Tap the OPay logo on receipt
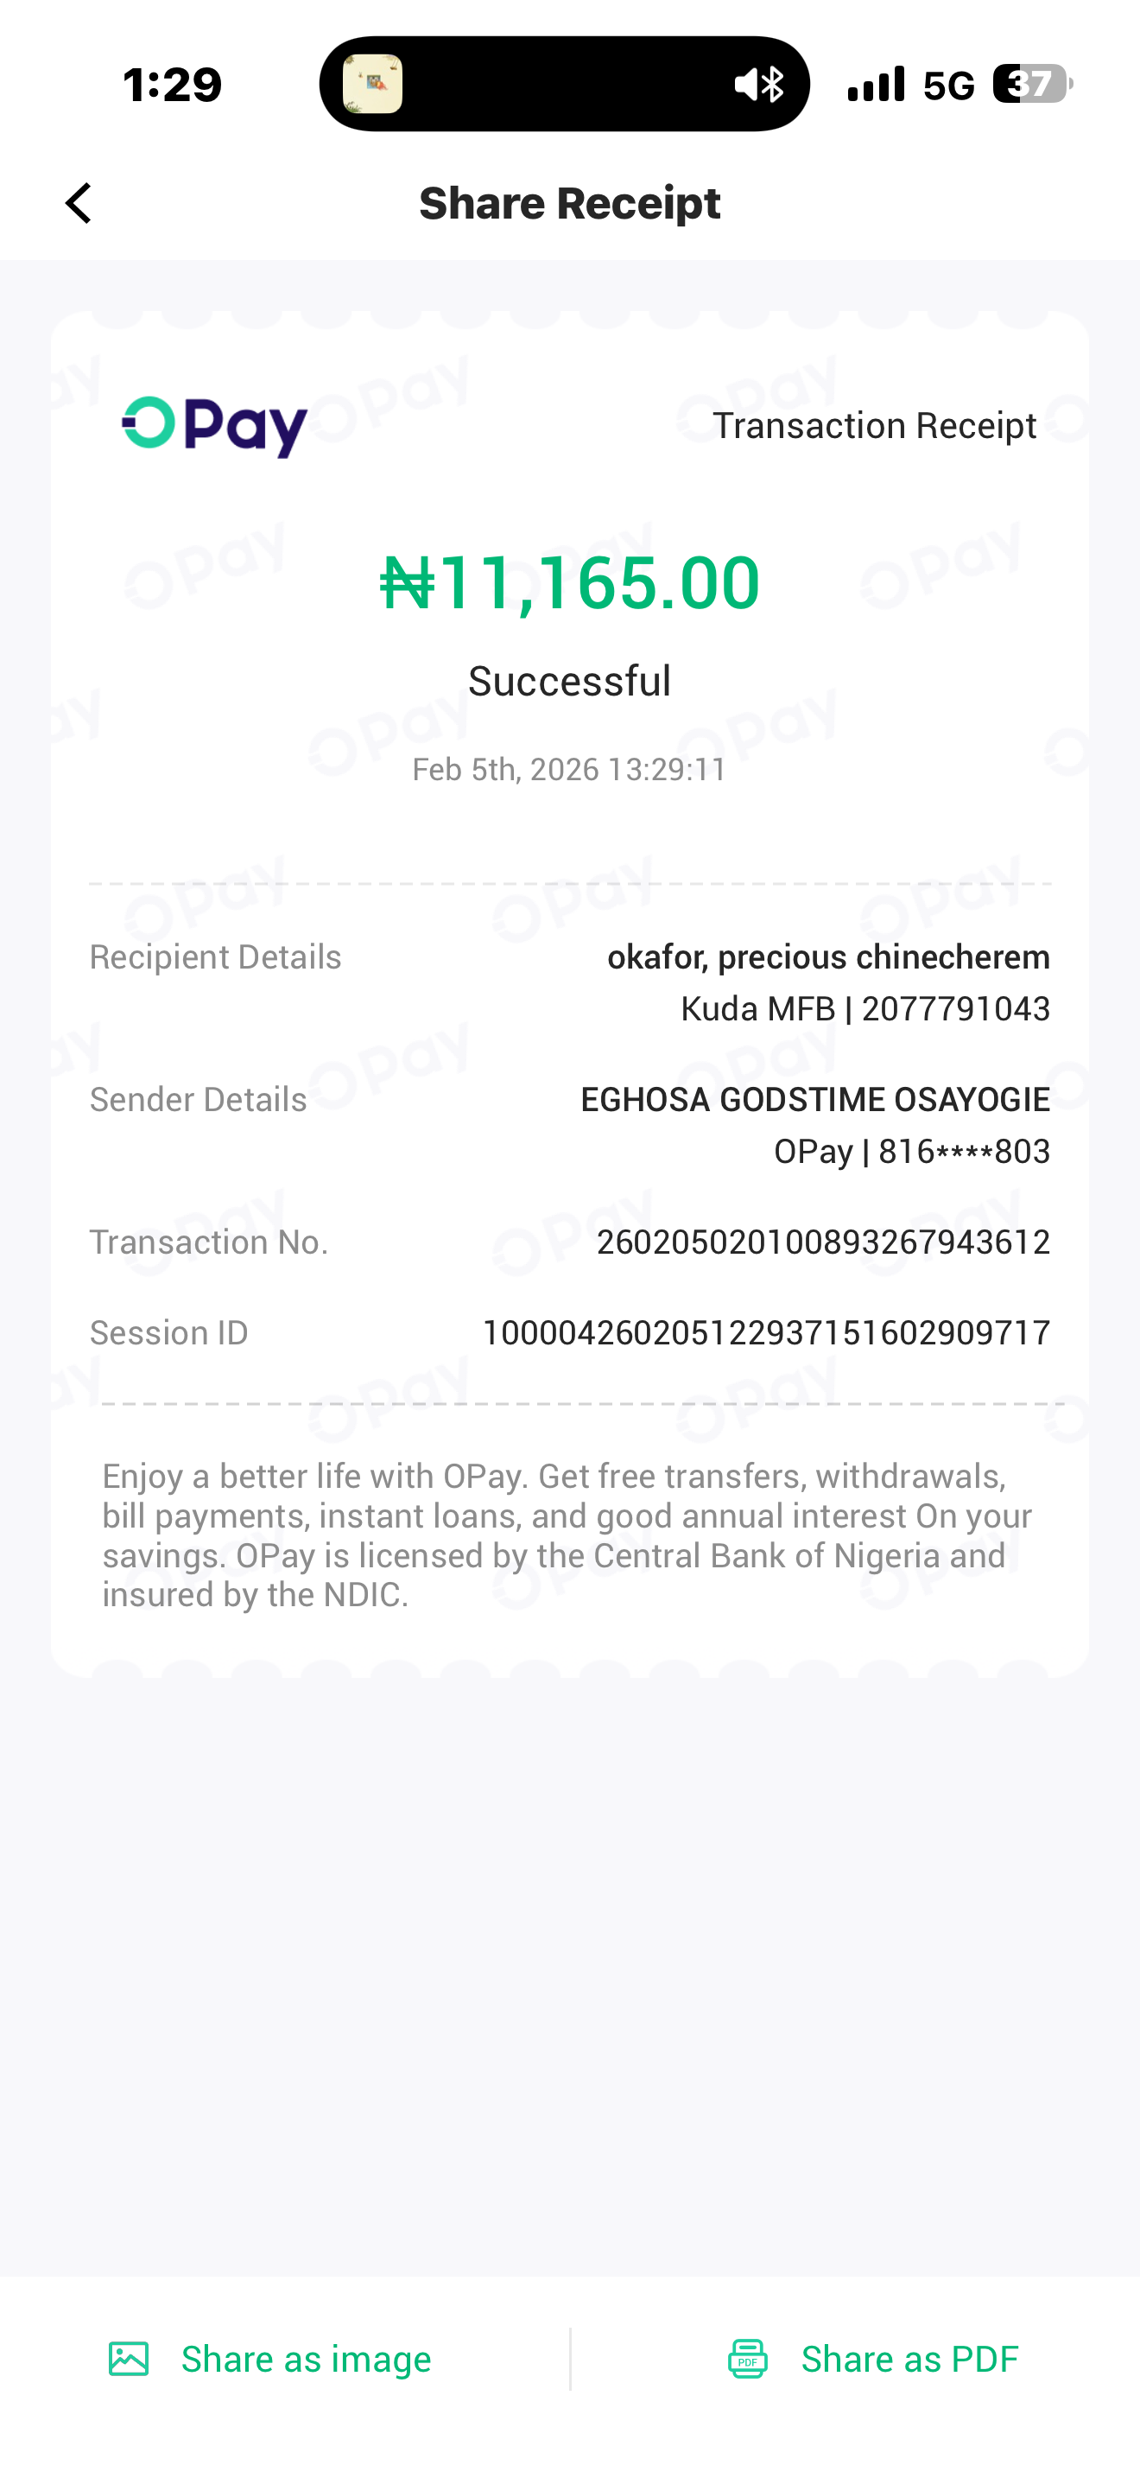This screenshot has height=2478, width=1140. coord(214,426)
